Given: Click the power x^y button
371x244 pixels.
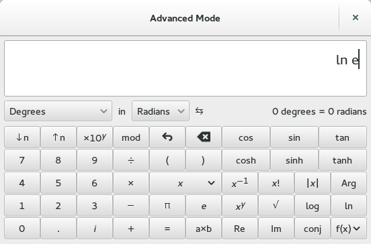Looking at the screenshot, I should tap(240, 206).
